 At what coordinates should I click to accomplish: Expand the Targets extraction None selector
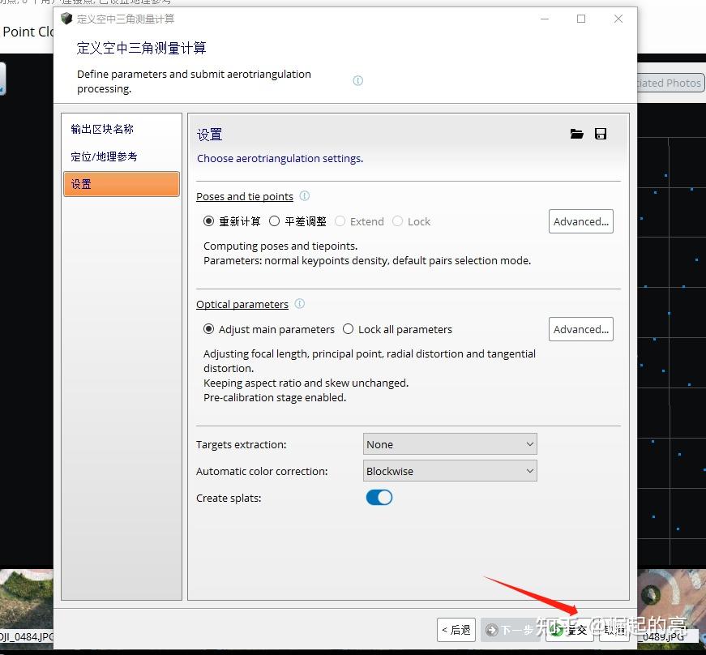click(450, 443)
